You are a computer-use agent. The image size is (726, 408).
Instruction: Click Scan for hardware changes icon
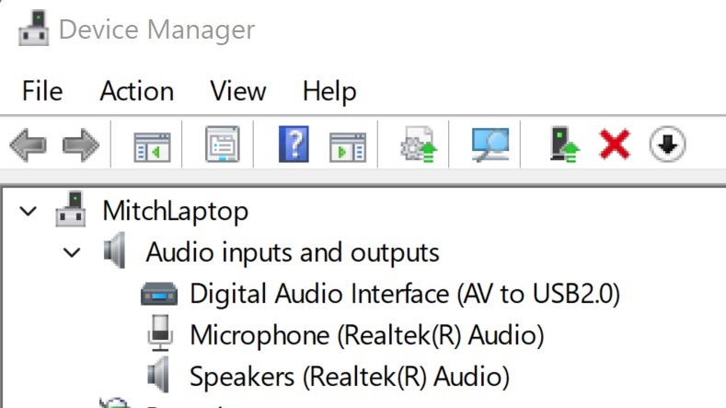coord(490,145)
